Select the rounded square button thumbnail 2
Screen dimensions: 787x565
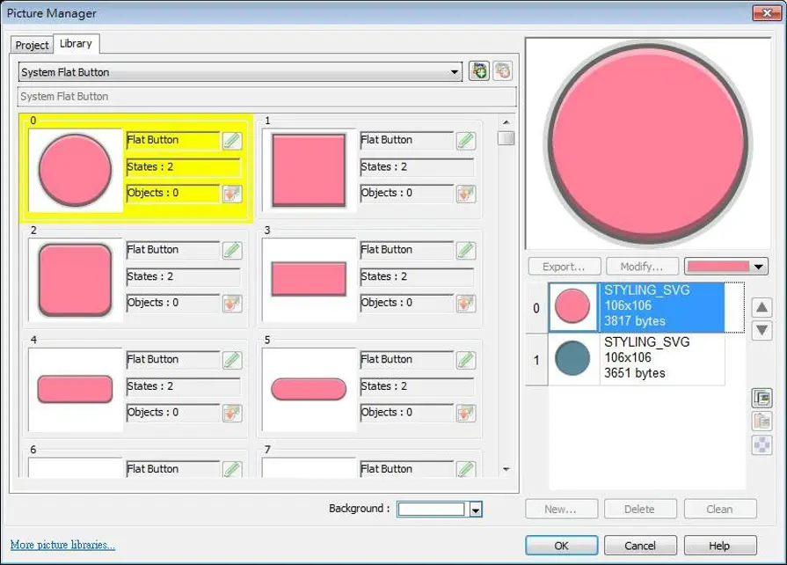76,280
